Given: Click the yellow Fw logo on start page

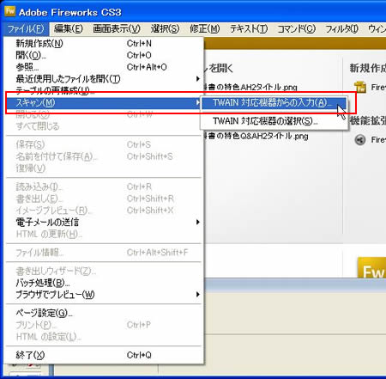Looking at the screenshot, I should pyautogui.click(x=371, y=267).
